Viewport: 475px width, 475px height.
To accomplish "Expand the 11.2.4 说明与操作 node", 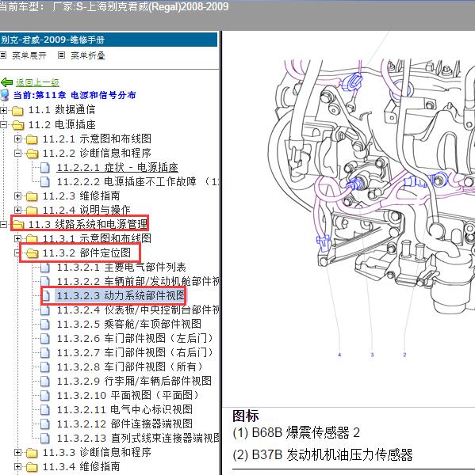I will coord(18,210).
